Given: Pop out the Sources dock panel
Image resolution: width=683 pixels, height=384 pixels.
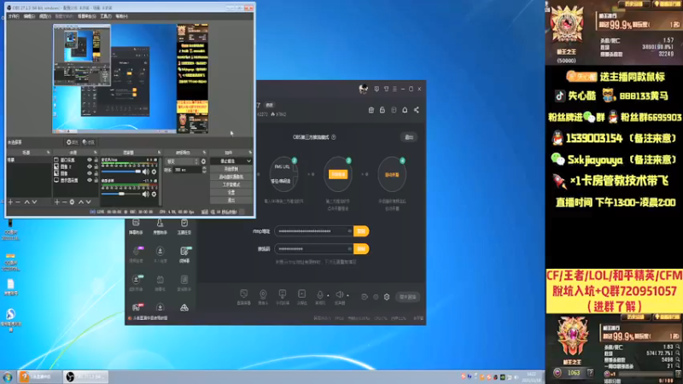Looking at the screenshot, I should coord(96,153).
